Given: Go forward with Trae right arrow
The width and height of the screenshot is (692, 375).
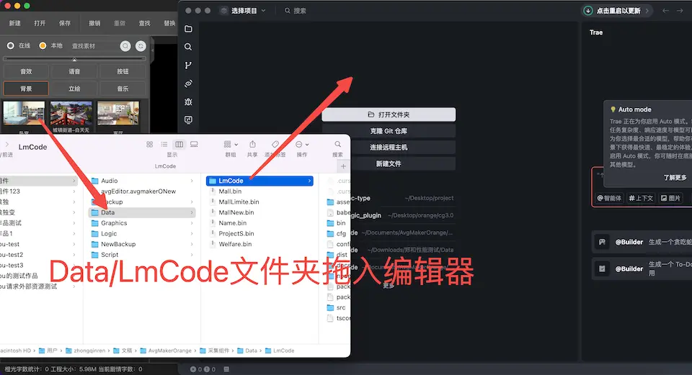Looking at the screenshot, I should 680,11.
